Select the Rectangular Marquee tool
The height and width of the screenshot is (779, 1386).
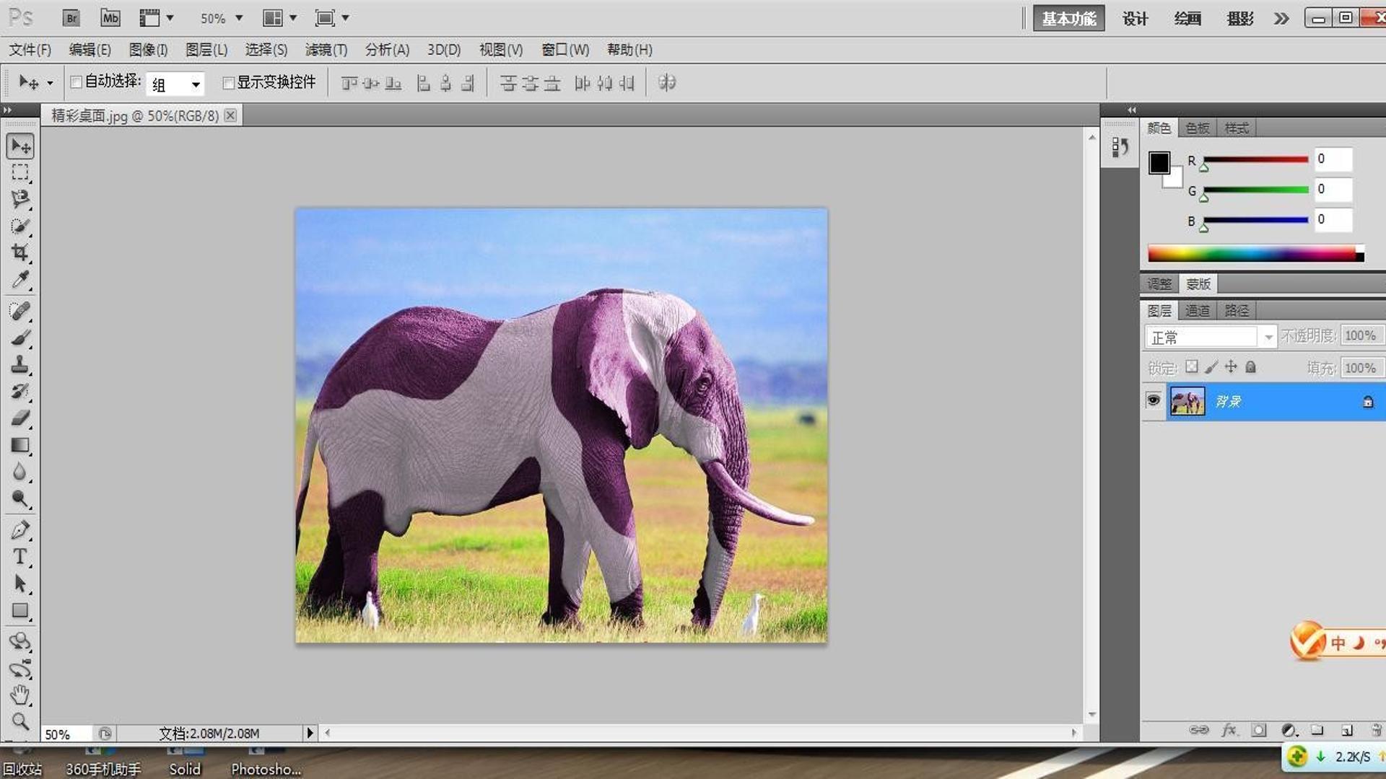20,172
